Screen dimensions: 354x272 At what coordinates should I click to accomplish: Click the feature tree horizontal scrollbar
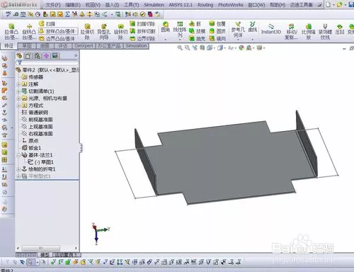tap(40, 248)
